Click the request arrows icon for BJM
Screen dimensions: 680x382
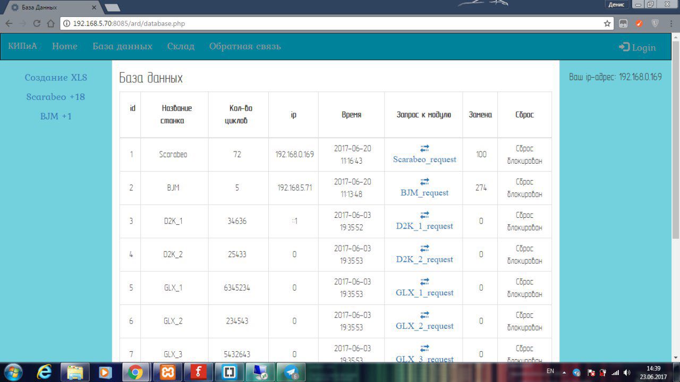[424, 182]
